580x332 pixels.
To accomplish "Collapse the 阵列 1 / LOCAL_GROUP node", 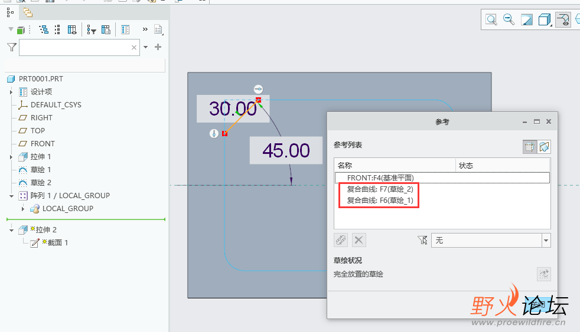I will [x=11, y=196].
